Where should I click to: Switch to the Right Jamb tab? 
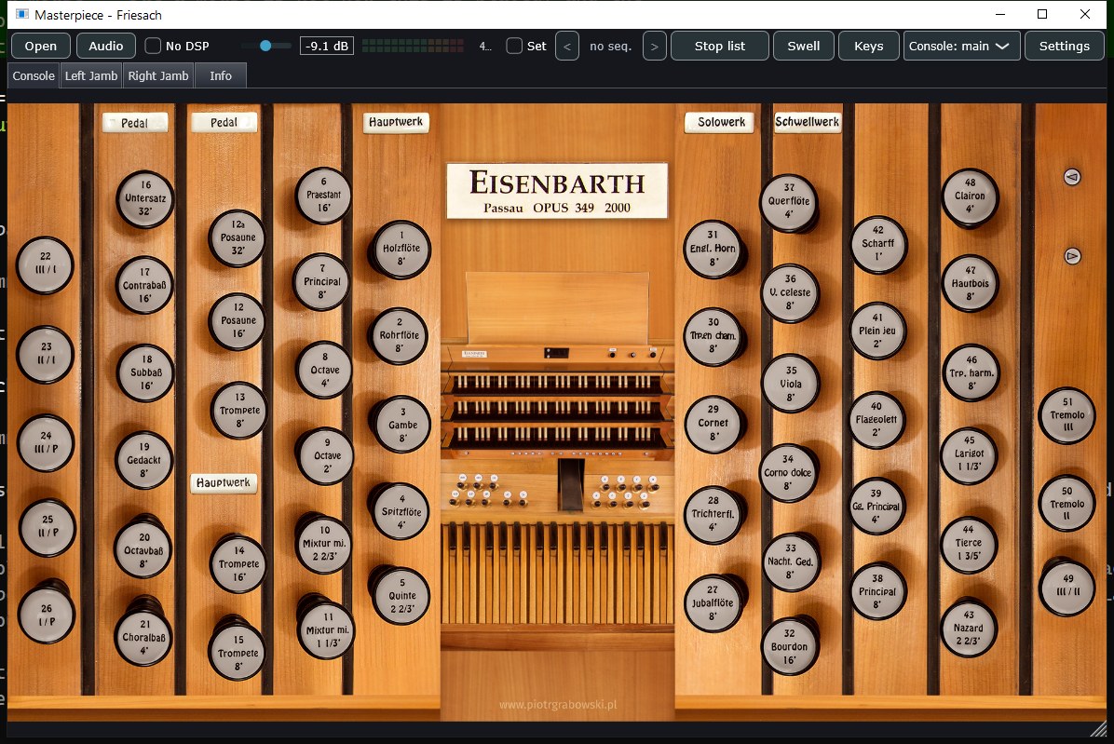(158, 75)
